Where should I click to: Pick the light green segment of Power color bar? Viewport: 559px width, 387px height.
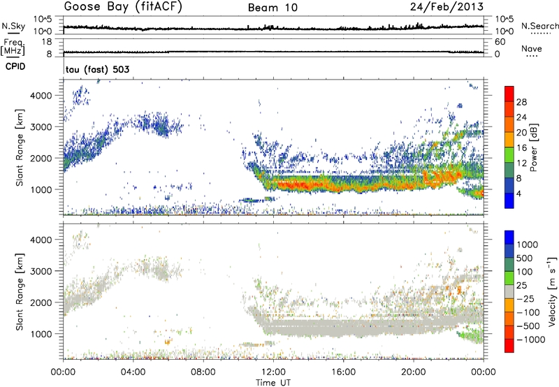(x=509, y=155)
